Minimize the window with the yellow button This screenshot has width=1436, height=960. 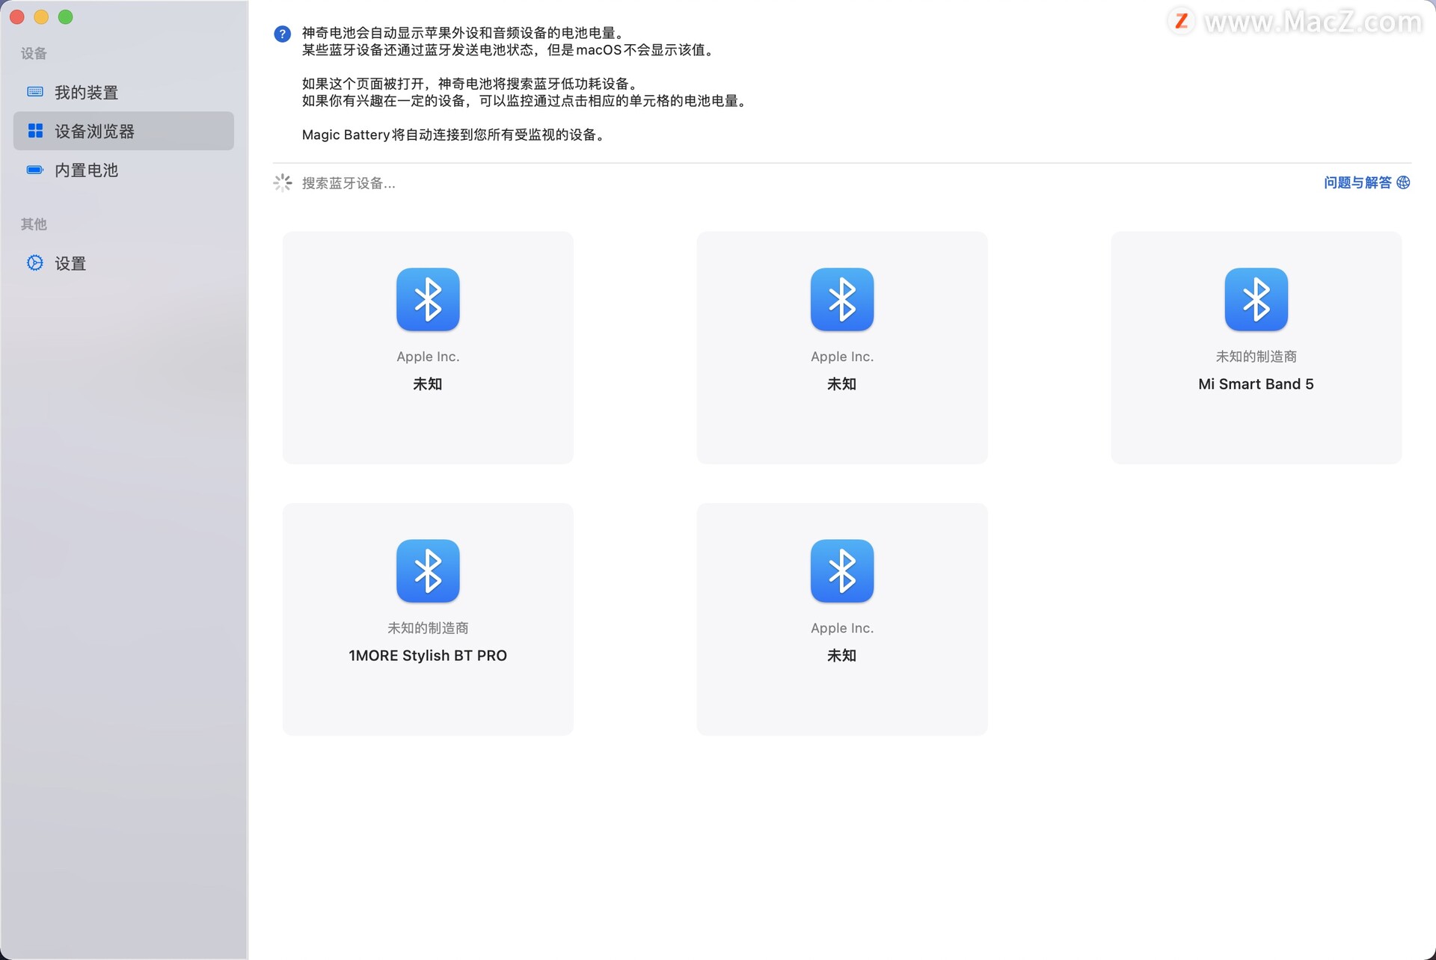[41, 16]
